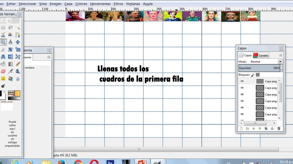Select the Pencil tool

coord(18,64)
